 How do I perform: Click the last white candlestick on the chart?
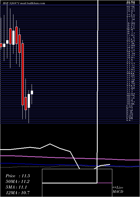pos(32,92)
